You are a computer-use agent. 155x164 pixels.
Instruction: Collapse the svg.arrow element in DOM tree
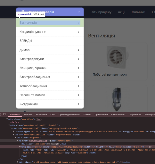pyautogui.click(x=20, y=147)
